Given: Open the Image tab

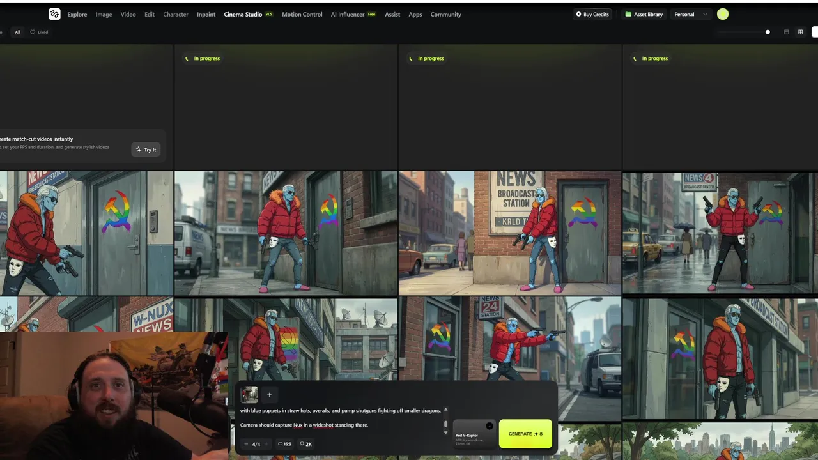Looking at the screenshot, I should coord(104,14).
